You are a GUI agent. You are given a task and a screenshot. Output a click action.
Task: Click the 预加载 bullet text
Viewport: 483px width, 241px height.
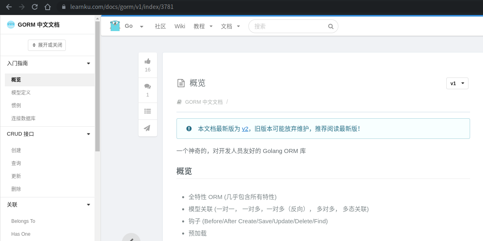(x=197, y=233)
